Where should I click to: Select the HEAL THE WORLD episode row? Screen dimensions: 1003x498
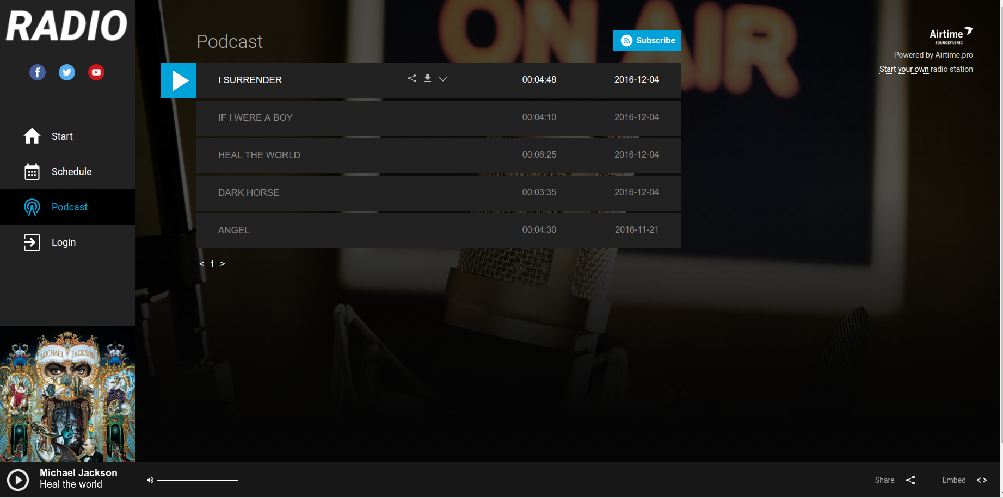[439, 155]
